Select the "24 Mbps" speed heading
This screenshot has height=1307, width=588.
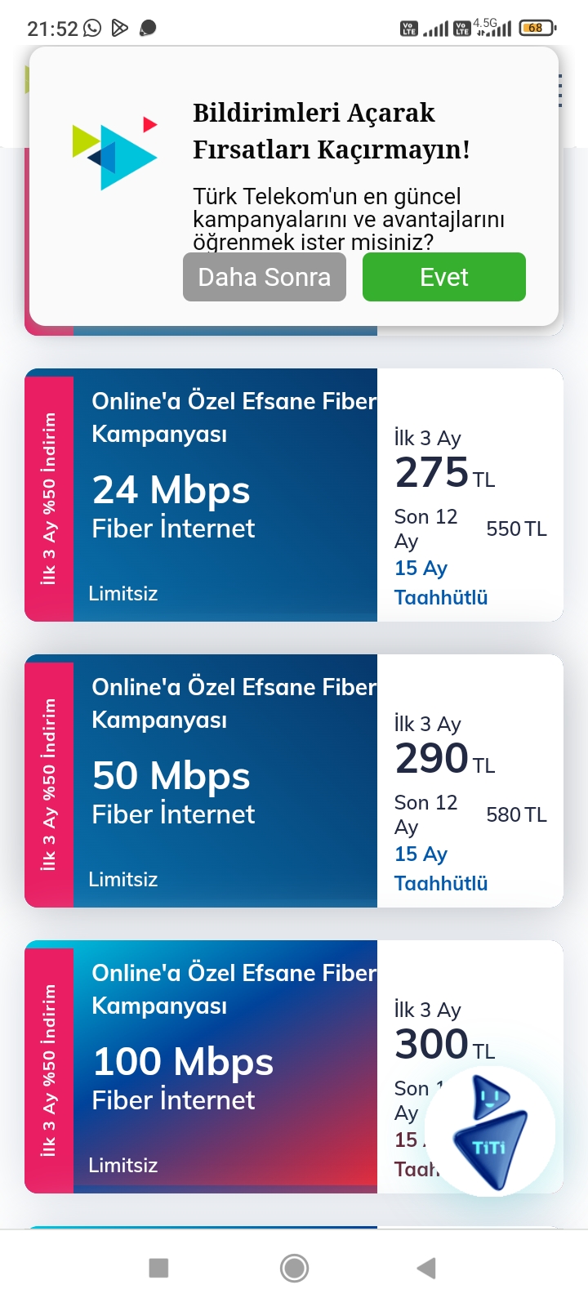[x=171, y=490]
